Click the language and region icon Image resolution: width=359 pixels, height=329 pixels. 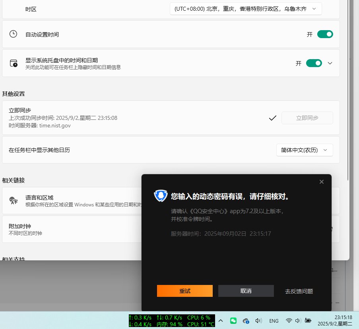pyautogui.click(x=14, y=200)
